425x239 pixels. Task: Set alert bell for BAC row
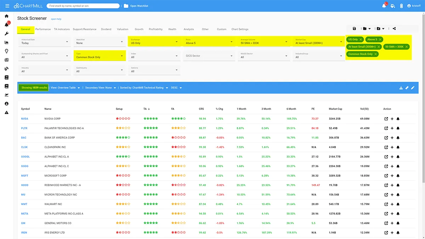398,138
